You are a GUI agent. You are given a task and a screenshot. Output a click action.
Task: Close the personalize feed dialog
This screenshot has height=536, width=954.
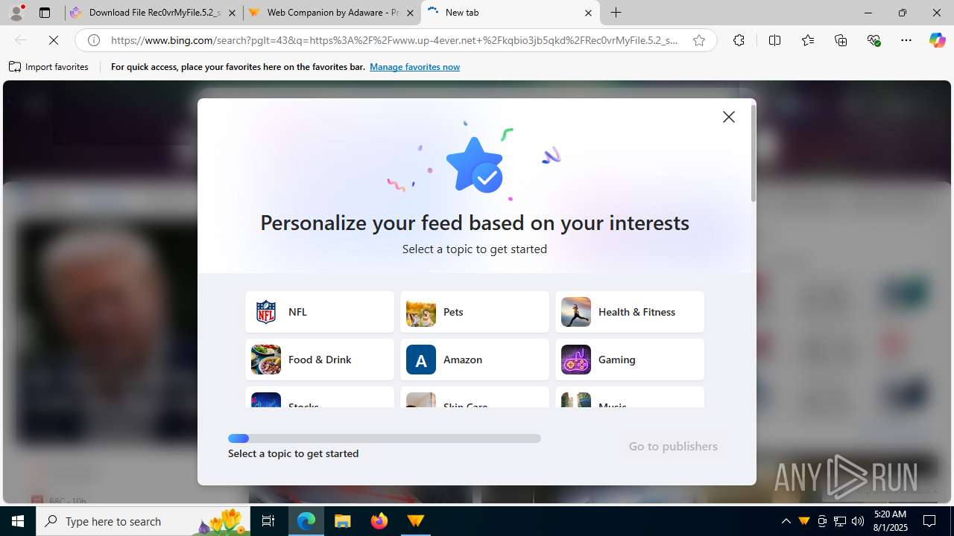[x=729, y=117]
